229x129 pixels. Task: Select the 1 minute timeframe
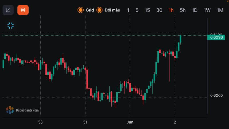tap(128, 10)
